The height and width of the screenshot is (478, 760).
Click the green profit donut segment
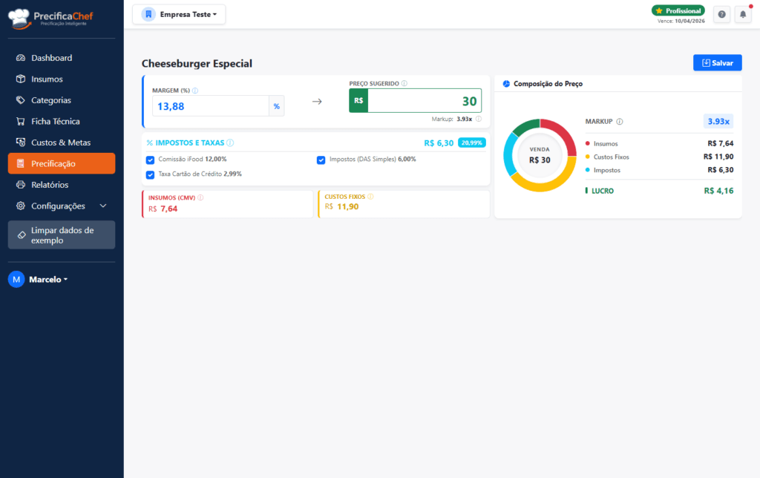click(x=525, y=125)
